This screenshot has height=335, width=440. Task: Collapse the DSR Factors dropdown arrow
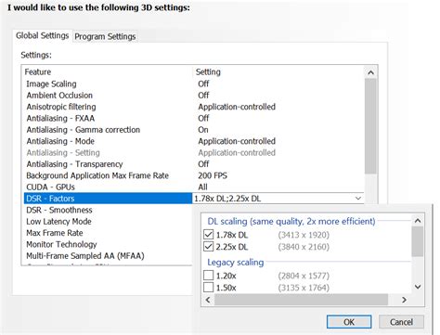coord(358,199)
